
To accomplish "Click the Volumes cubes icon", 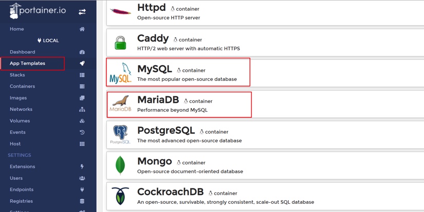I will coord(82,121).
